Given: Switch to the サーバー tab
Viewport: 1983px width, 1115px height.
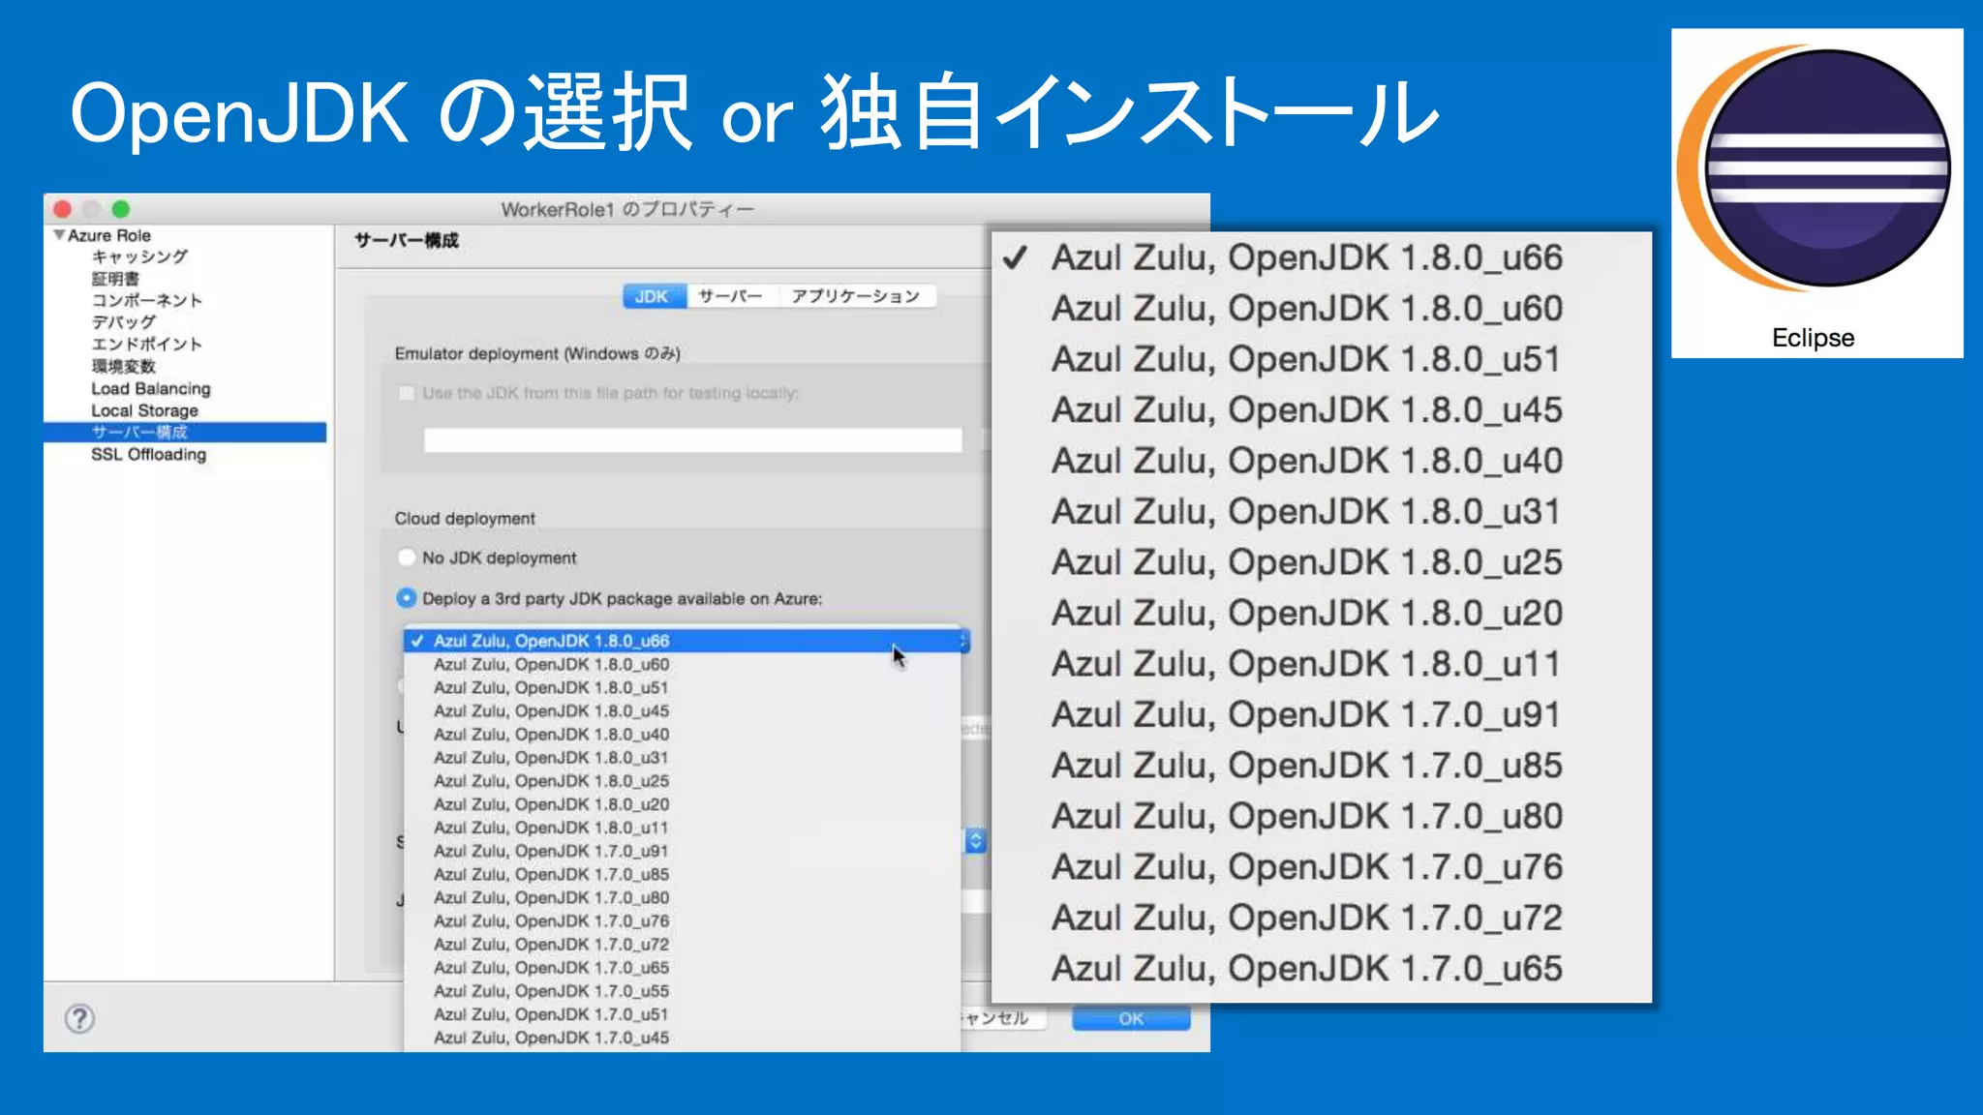Looking at the screenshot, I should coord(731,296).
